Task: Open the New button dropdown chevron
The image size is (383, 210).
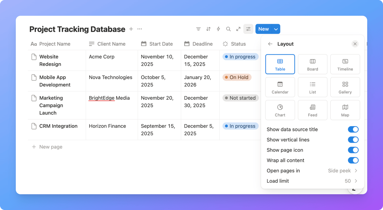Action: click(276, 29)
